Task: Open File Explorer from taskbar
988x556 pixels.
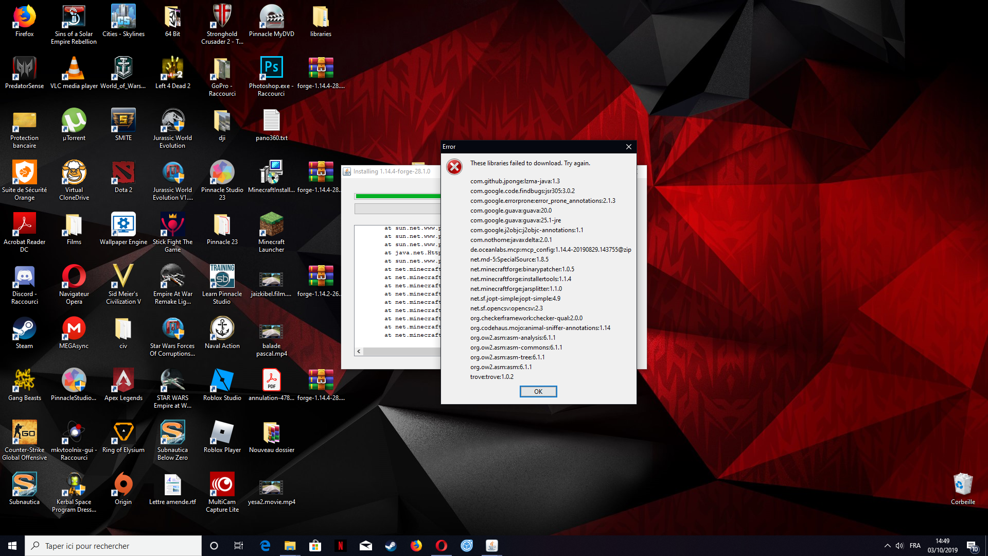Action: [x=290, y=546]
